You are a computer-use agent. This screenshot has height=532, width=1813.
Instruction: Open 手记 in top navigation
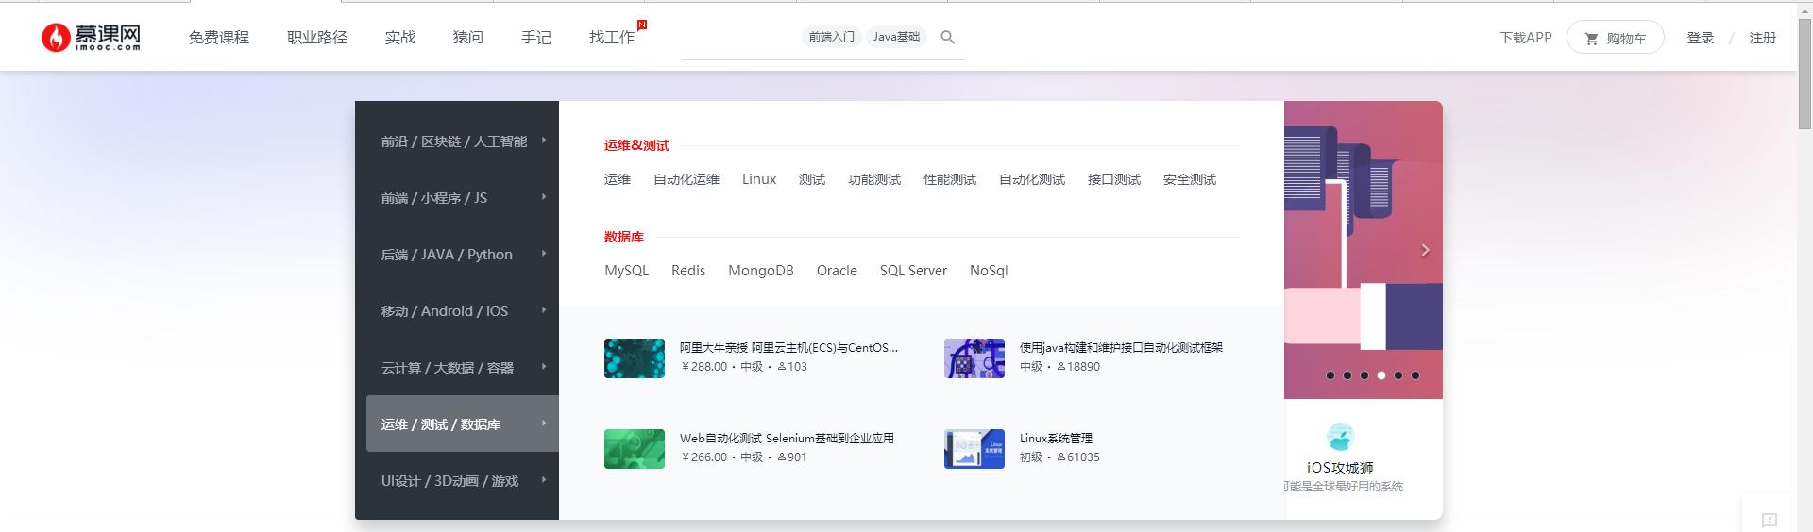pos(536,38)
